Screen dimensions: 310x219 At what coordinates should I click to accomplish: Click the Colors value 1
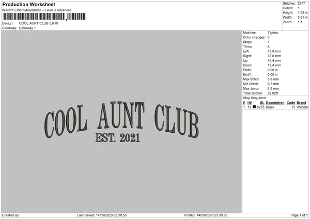[299, 8]
